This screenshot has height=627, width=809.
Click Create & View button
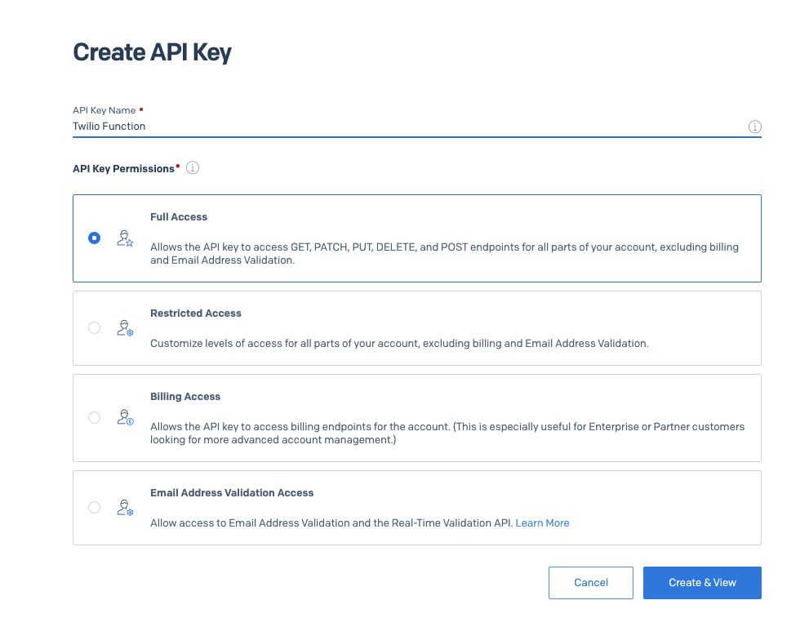702,583
